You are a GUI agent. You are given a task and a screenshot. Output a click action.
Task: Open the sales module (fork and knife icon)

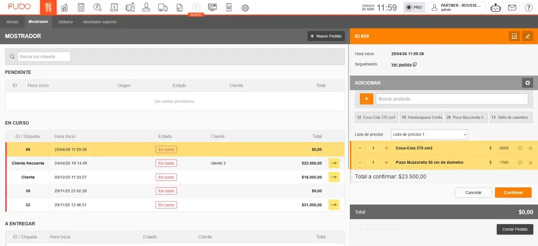click(48, 8)
